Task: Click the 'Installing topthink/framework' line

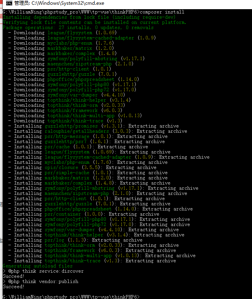Action: click(x=92, y=250)
